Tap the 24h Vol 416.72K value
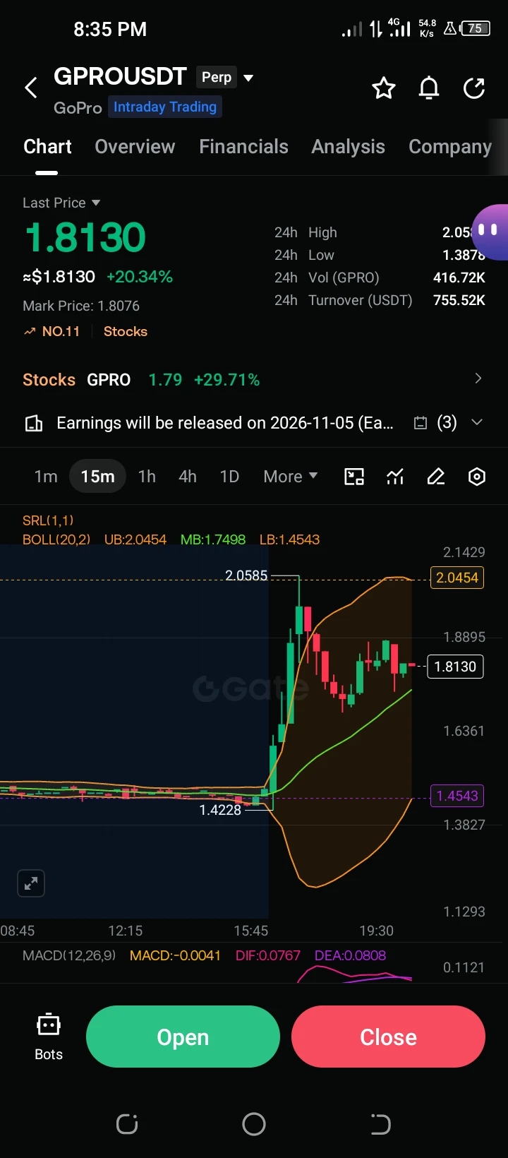Viewport: 508px width, 1158px height. pyautogui.click(x=459, y=277)
